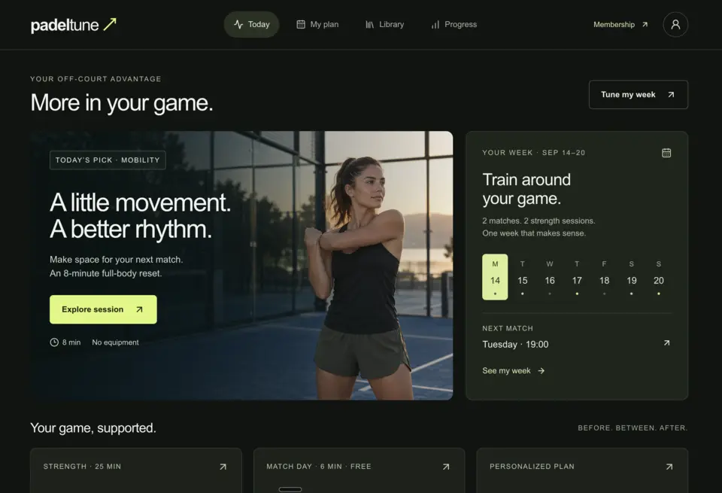The image size is (722, 493).
Task: Click the 'STRENGTH · 25 MIN' card label
Action: (x=82, y=466)
